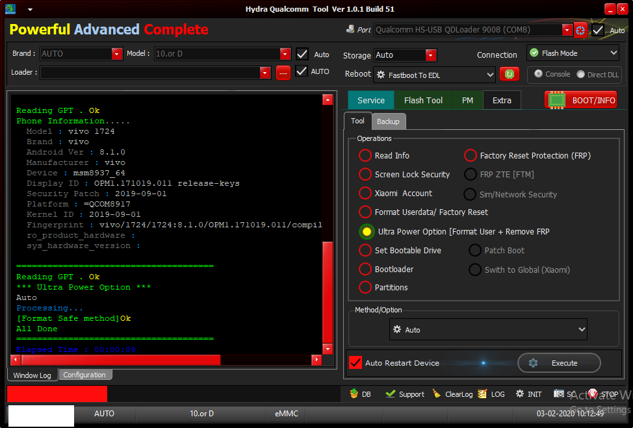Screen dimensions: 633x428
Task: Click the Elapsed Time line in log
Action: click(x=76, y=350)
